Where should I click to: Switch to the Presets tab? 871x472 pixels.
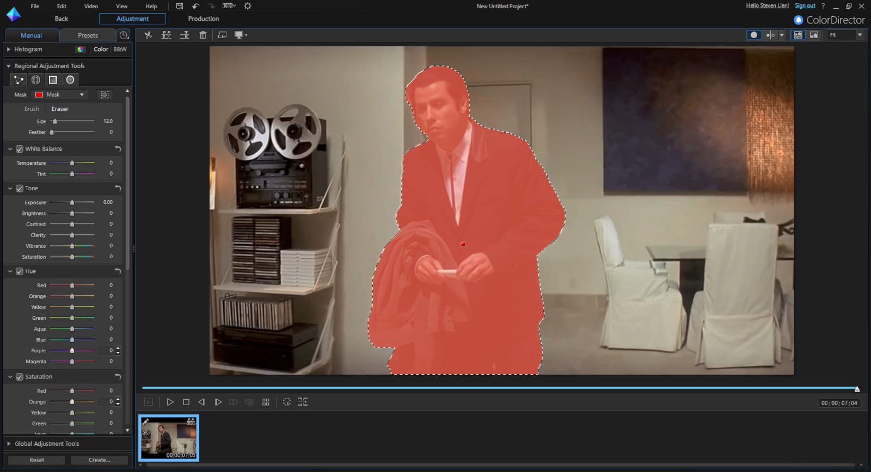click(88, 35)
